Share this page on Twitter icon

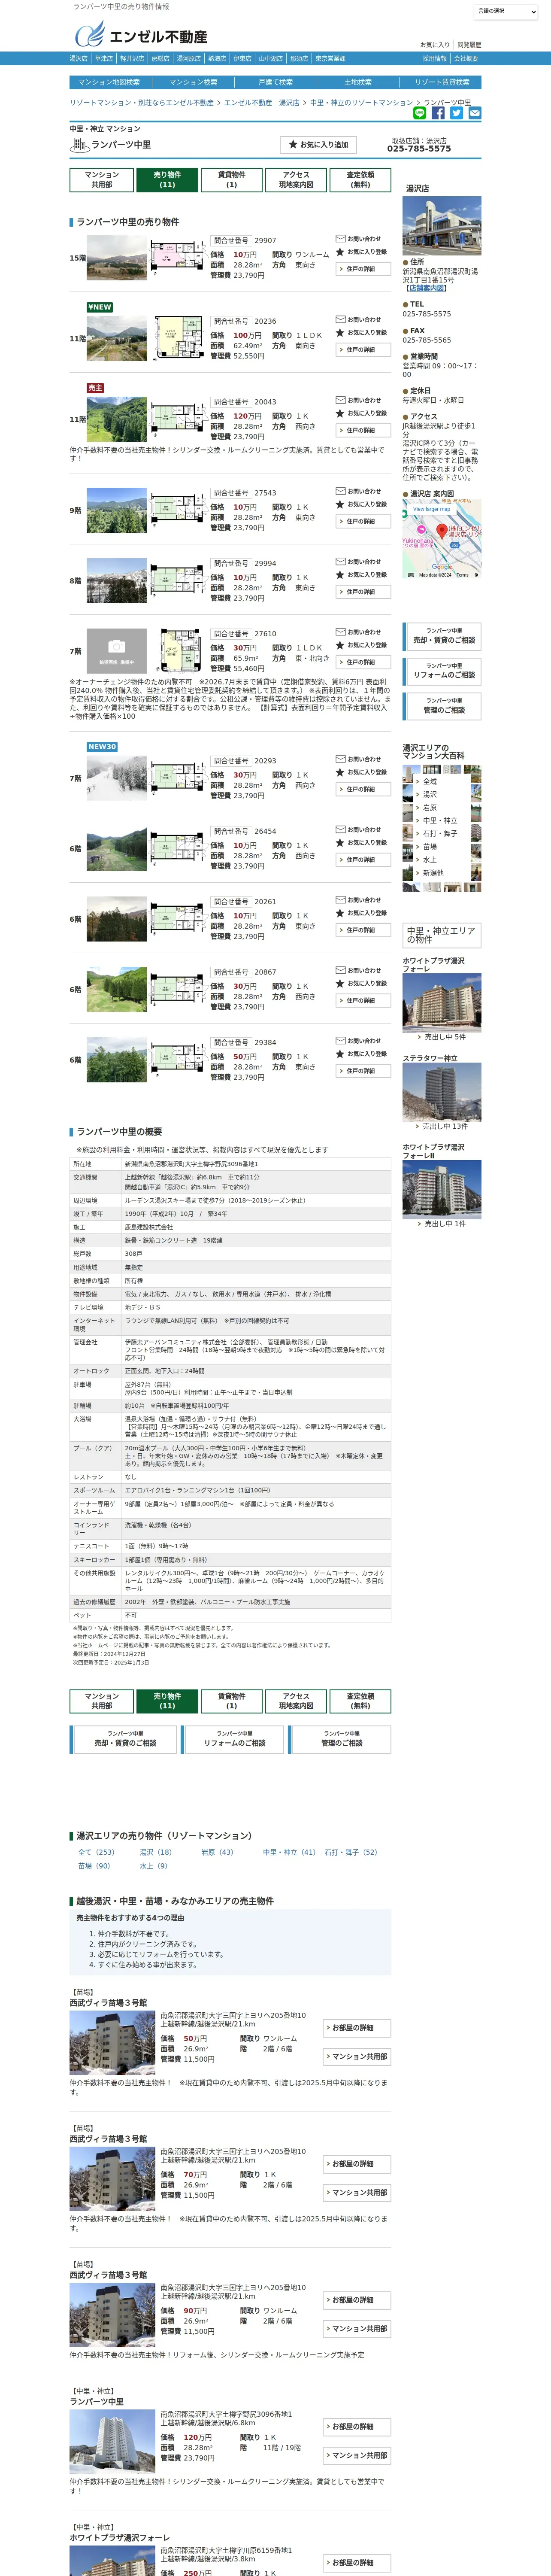[x=456, y=113]
